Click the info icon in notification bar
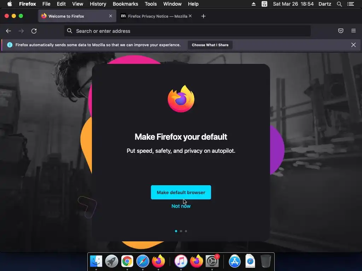This screenshot has height=271, width=362. coord(10,45)
